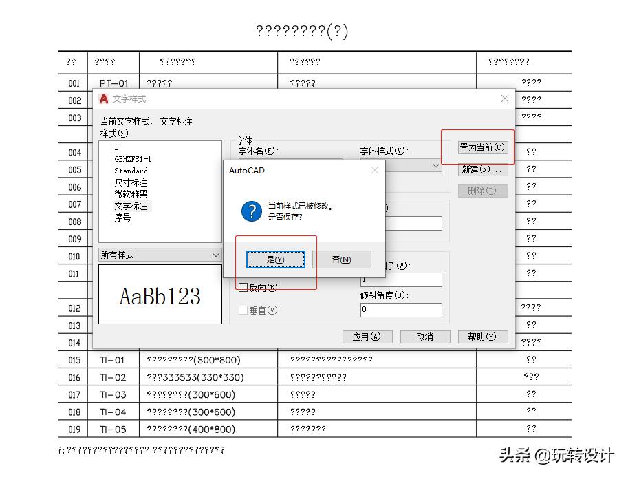Open the 字体样式(Y) dropdown
Image resolution: width=628 pixels, height=477 pixels.
[x=433, y=165]
